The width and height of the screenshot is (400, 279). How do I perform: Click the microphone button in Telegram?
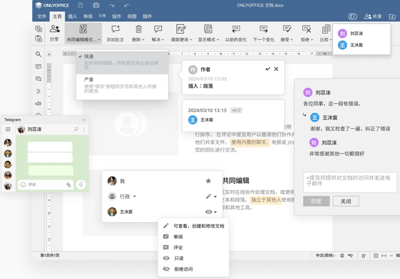point(81,184)
